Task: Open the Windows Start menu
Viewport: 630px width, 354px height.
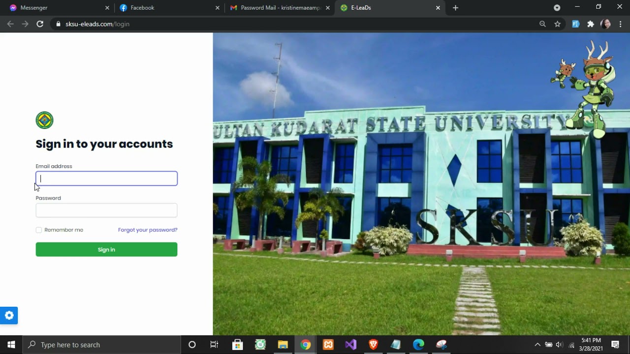Action: coord(11,345)
